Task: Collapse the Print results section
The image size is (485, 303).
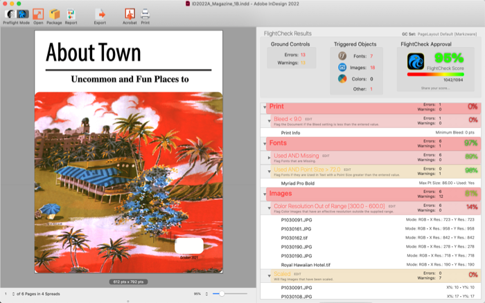Action: coord(265,107)
